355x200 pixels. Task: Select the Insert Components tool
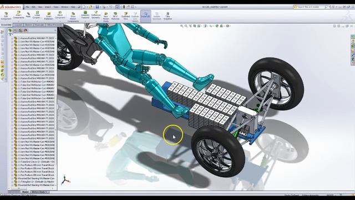18,15
